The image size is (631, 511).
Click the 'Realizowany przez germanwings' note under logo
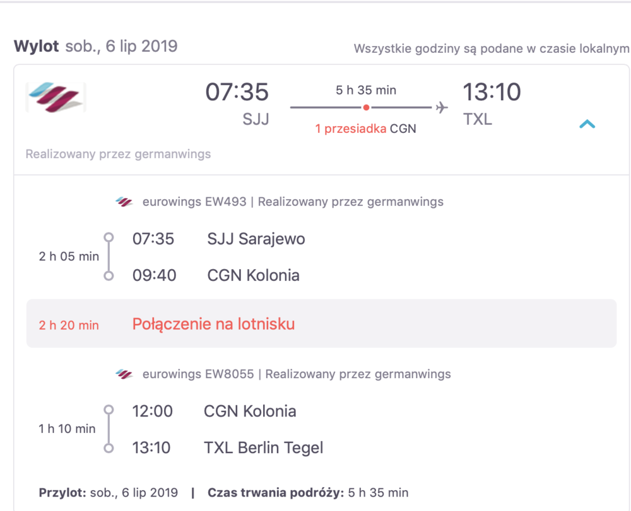click(118, 154)
